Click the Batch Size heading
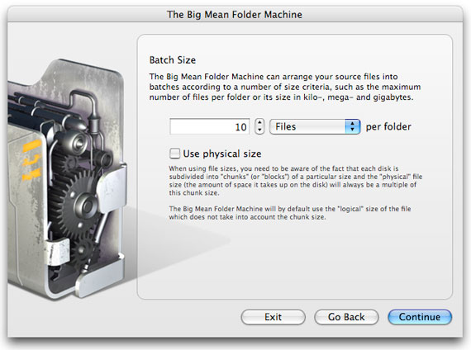 (x=173, y=60)
